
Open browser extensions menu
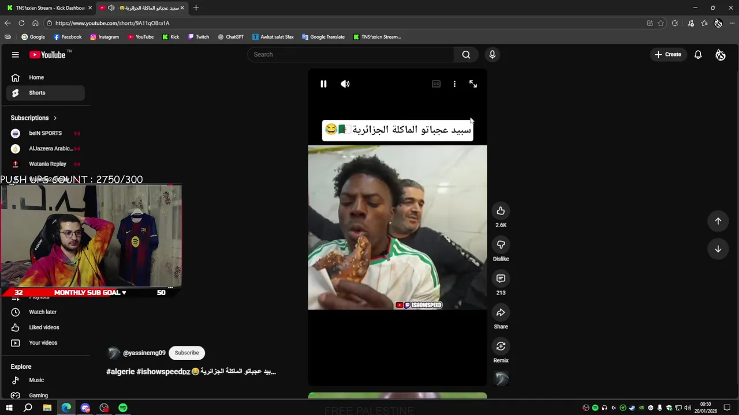tap(675, 23)
